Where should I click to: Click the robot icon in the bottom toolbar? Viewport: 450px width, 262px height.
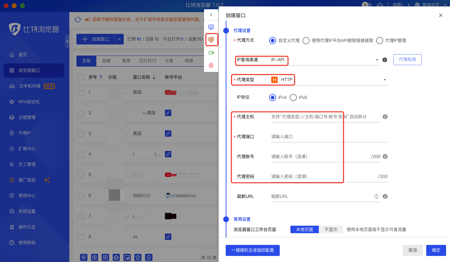pyautogui.click(x=116, y=257)
